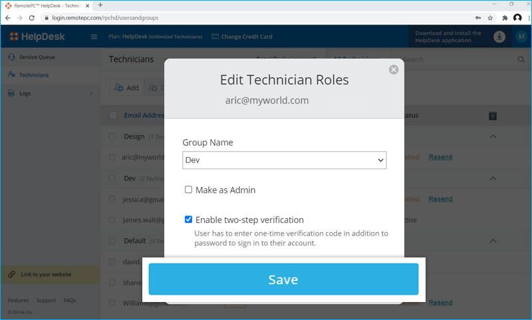Check the Make as Admin checkbox
This screenshot has width=532, height=320.
click(189, 190)
